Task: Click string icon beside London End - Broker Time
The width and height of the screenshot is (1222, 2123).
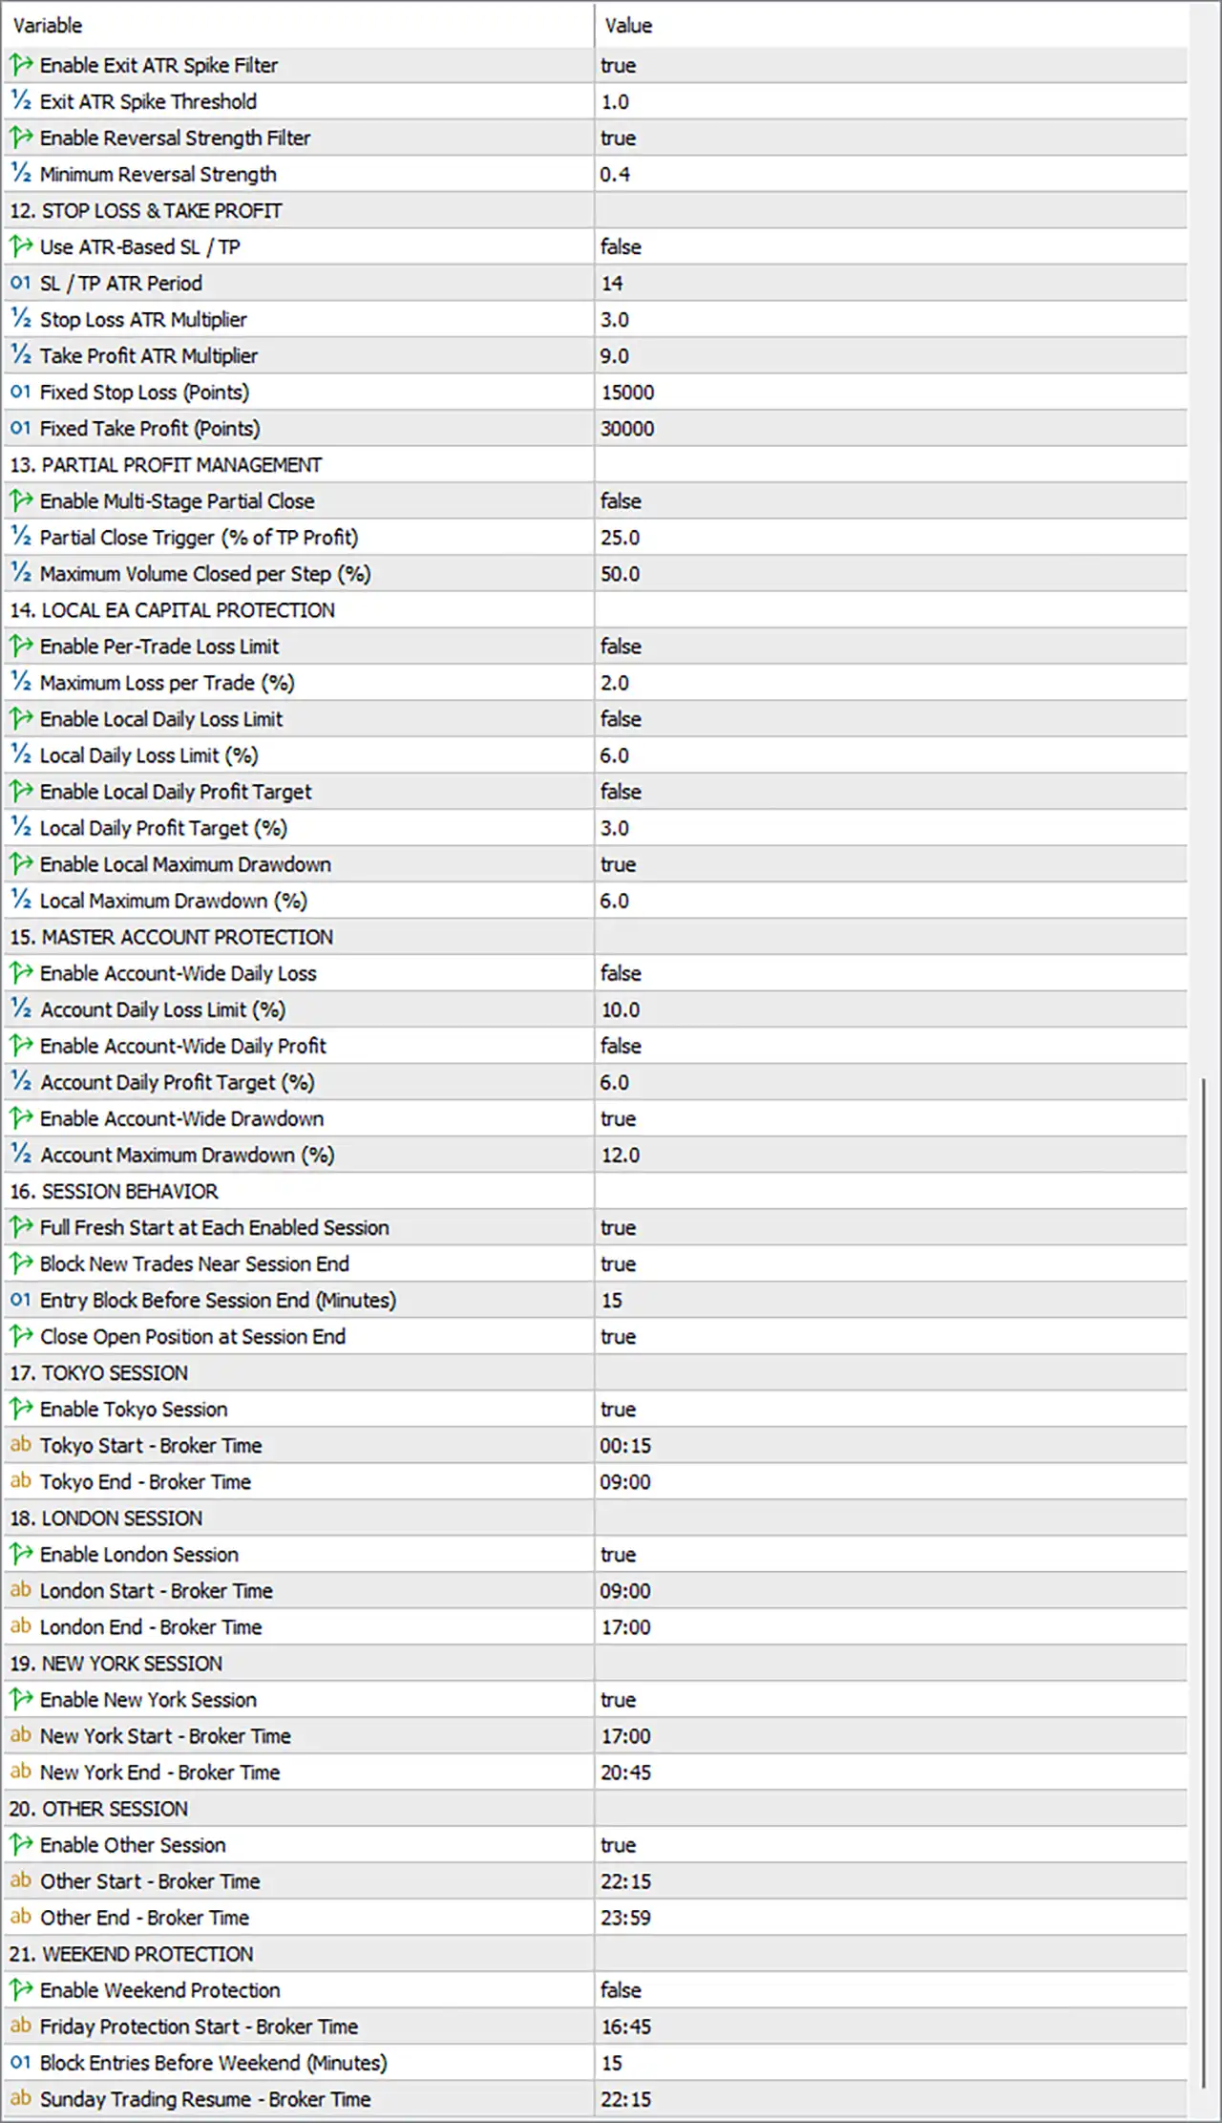Action: [21, 1626]
